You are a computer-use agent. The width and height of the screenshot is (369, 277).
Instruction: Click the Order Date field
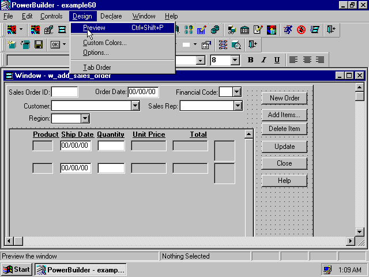click(x=143, y=92)
